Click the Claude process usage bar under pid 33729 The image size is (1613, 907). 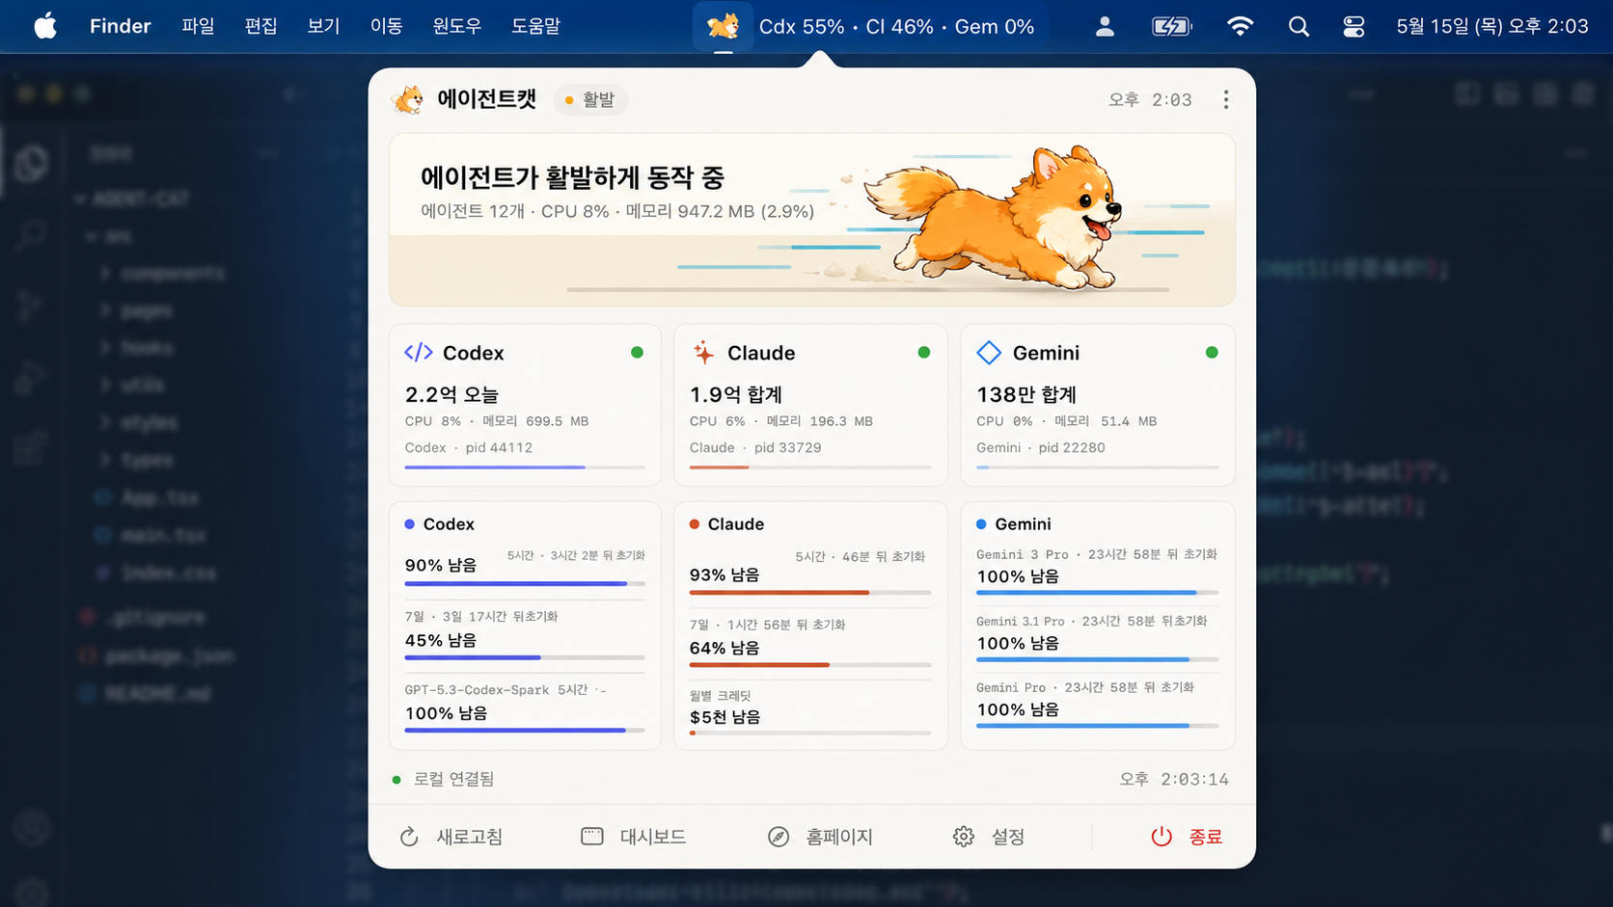pyautogui.click(x=810, y=467)
